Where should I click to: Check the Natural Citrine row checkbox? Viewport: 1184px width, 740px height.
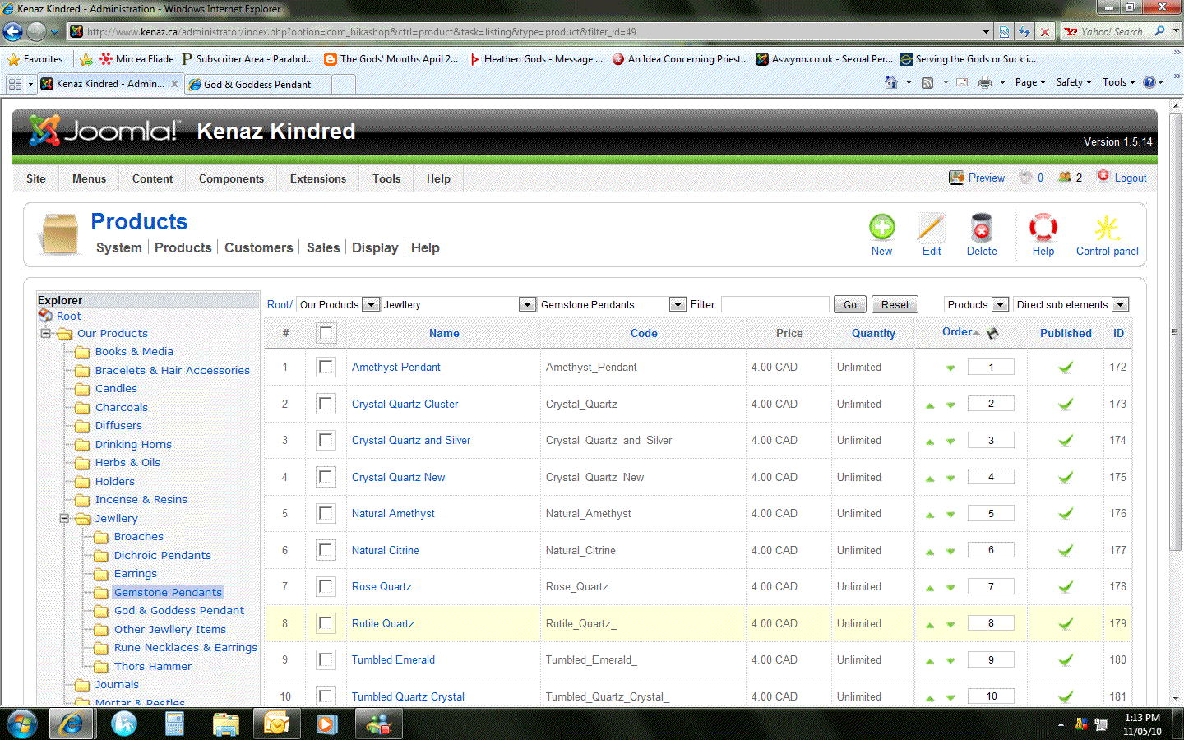(326, 550)
